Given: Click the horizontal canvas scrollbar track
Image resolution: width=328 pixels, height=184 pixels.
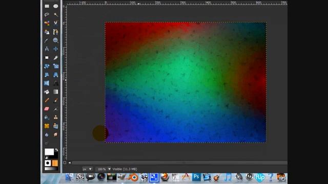Looking at the screenshot, I should (179, 163).
